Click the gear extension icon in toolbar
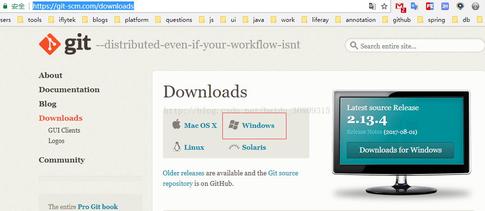Viewport: 485px width, 211px height. (475, 6)
